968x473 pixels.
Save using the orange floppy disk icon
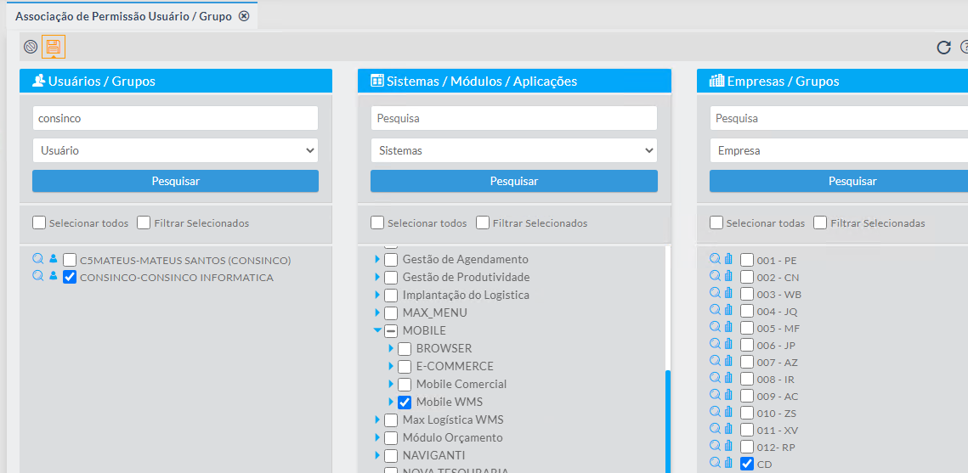pyautogui.click(x=53, y=46)
